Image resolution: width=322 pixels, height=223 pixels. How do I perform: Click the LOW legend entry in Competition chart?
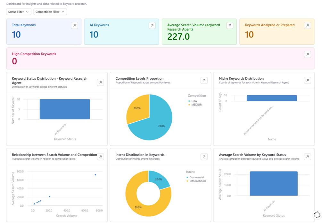click(193, 101)
